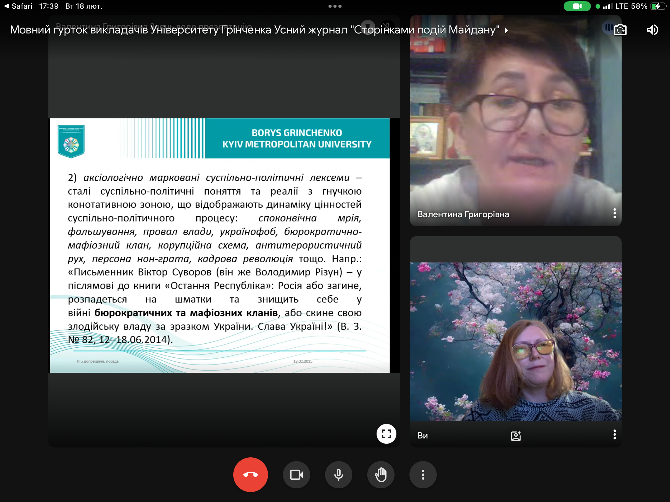The image size is (670, 502).
Task: Select your own Ви video tile
Action: [x=516, y=341]
